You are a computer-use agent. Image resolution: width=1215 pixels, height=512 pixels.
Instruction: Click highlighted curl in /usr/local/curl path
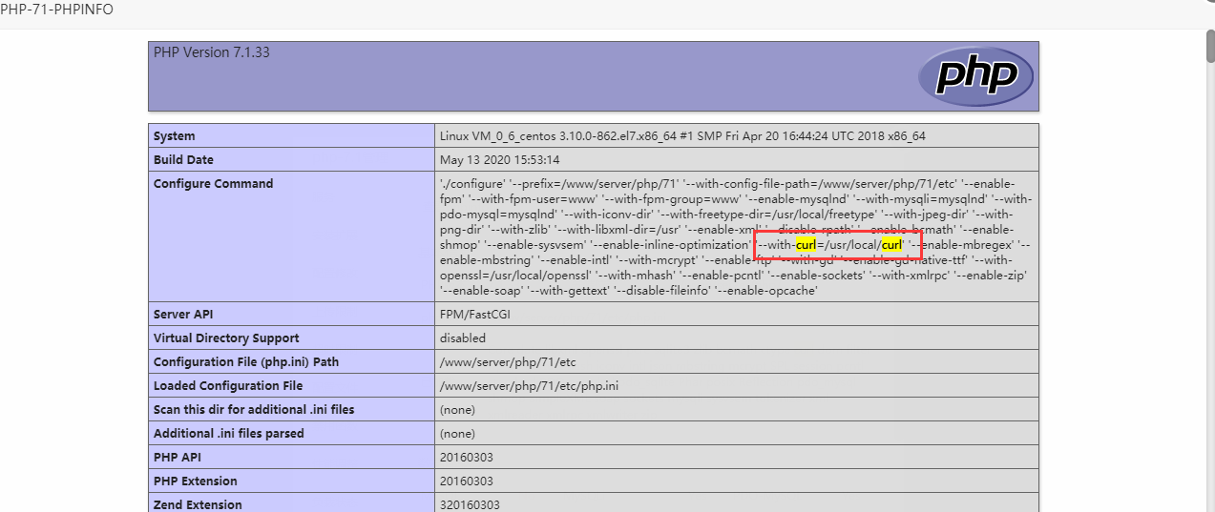coord(891,245)
